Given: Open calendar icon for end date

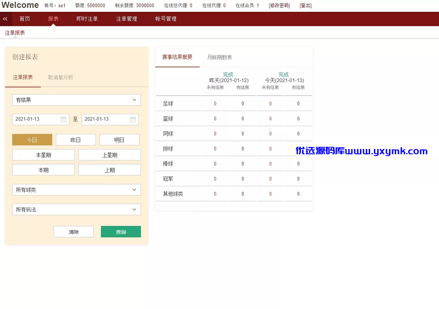Looking at the screenshot, I should (x=133, y=119).
